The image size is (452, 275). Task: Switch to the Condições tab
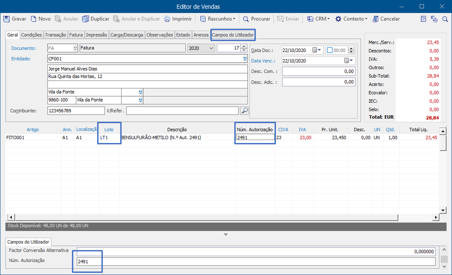[31, 35]
